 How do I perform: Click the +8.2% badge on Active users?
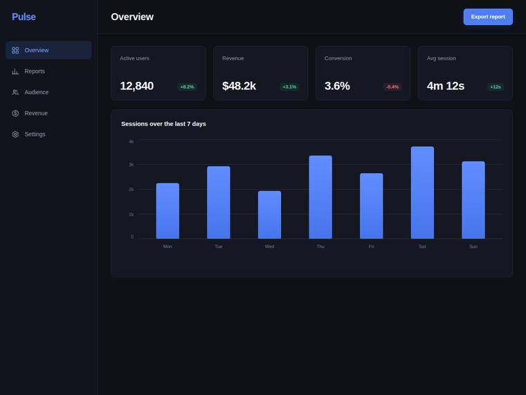[187, 87]
